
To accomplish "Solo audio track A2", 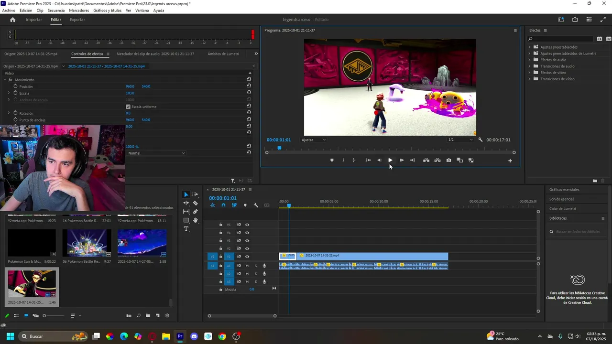I will (256, 274).
